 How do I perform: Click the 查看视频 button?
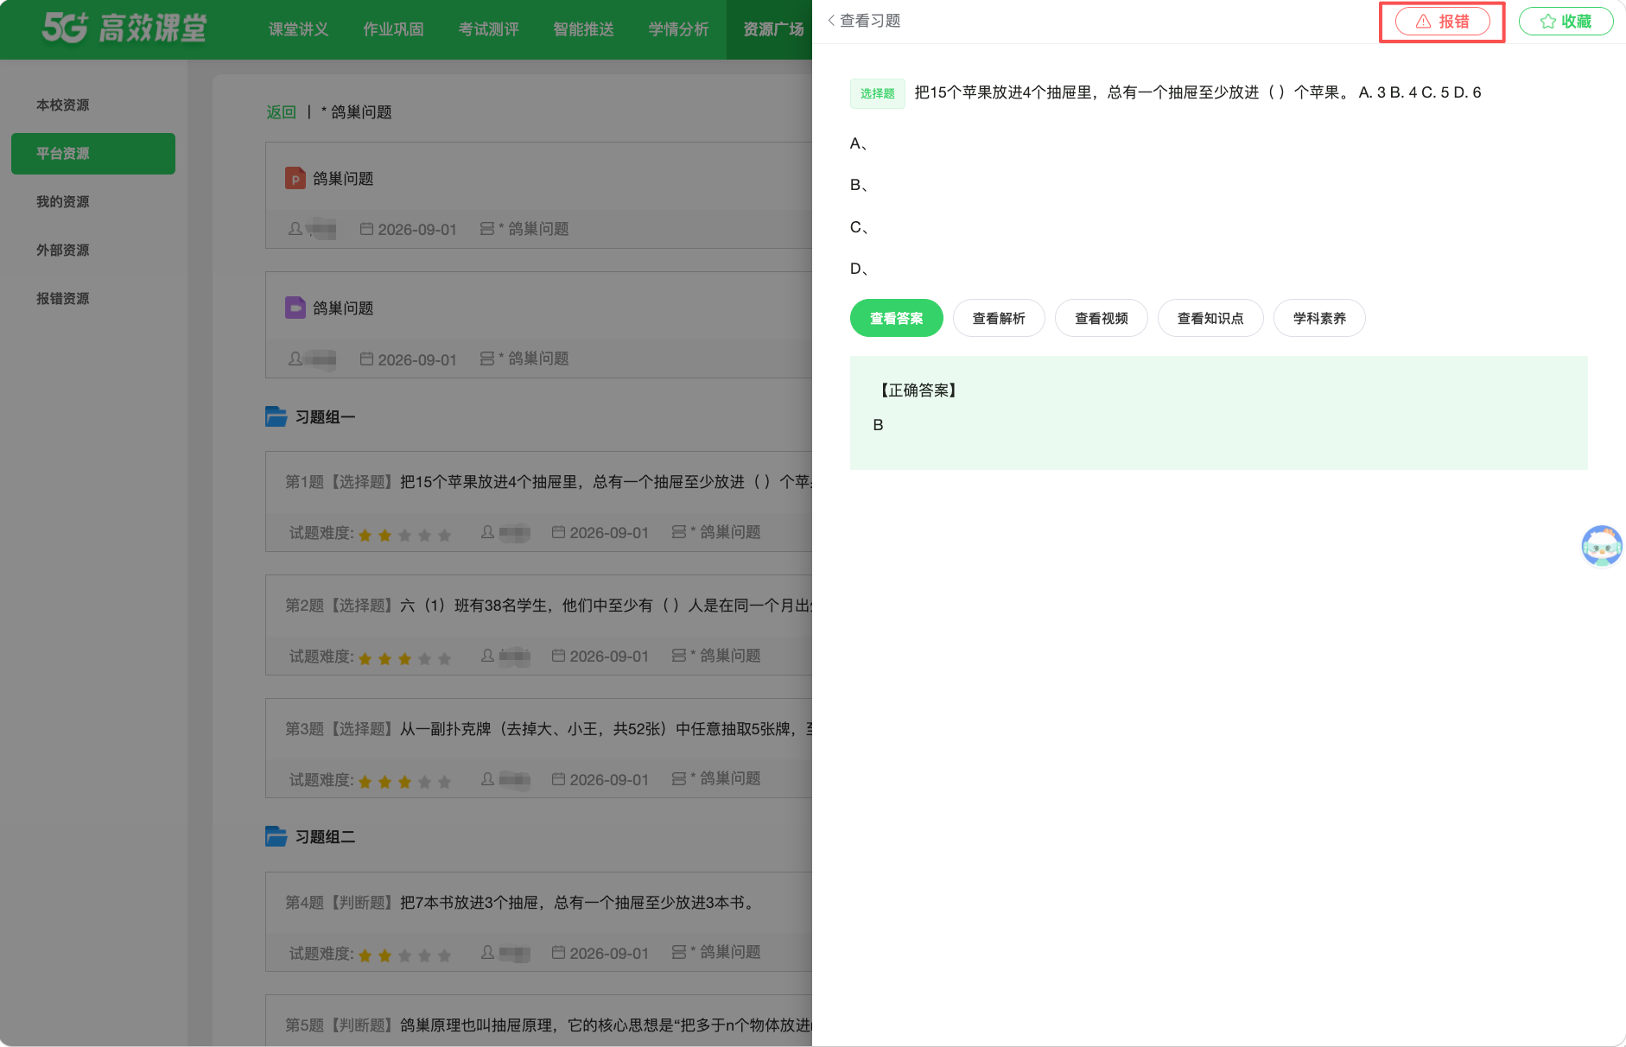(x=1102, y=318)
